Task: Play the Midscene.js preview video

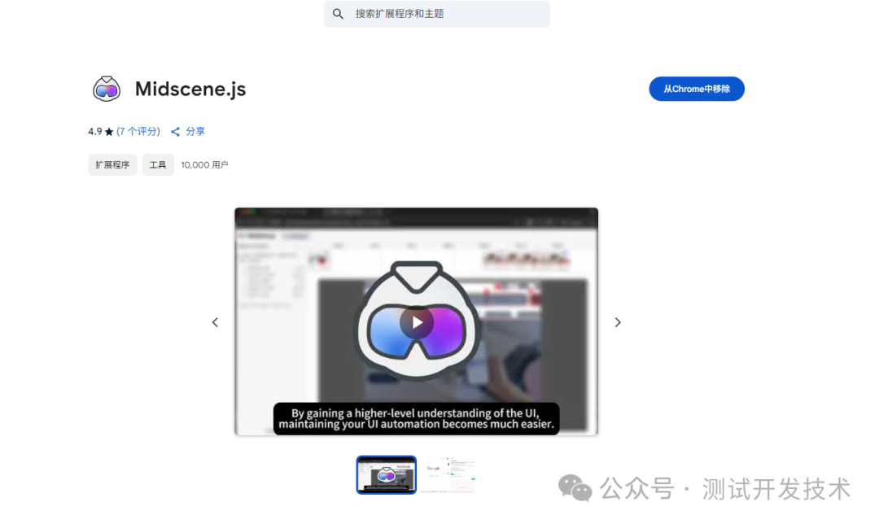Action: (417, 322)
